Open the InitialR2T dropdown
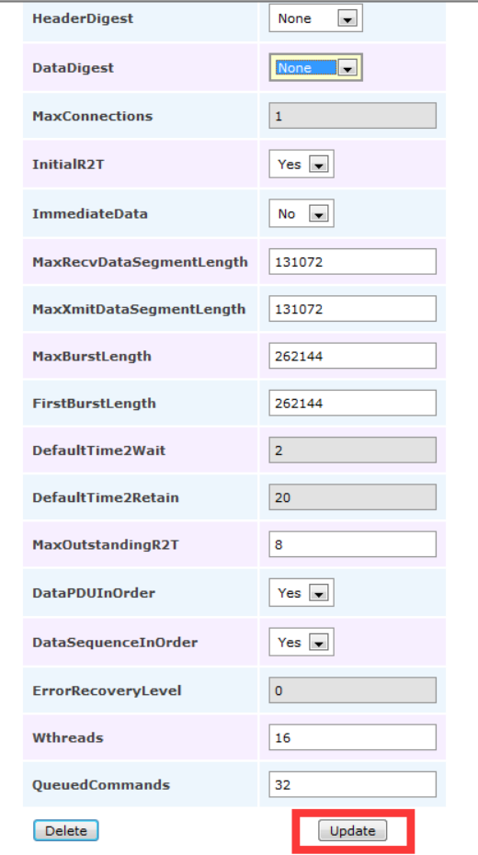 coord(302,165)
